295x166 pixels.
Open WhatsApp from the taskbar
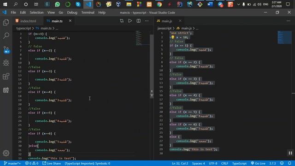tap(57, 4)
